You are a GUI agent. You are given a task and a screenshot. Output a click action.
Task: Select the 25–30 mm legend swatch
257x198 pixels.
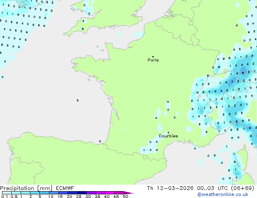click(x=81, y=193)
